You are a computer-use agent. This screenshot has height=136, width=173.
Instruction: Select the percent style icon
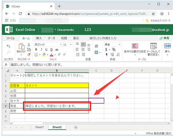[114, 50]
